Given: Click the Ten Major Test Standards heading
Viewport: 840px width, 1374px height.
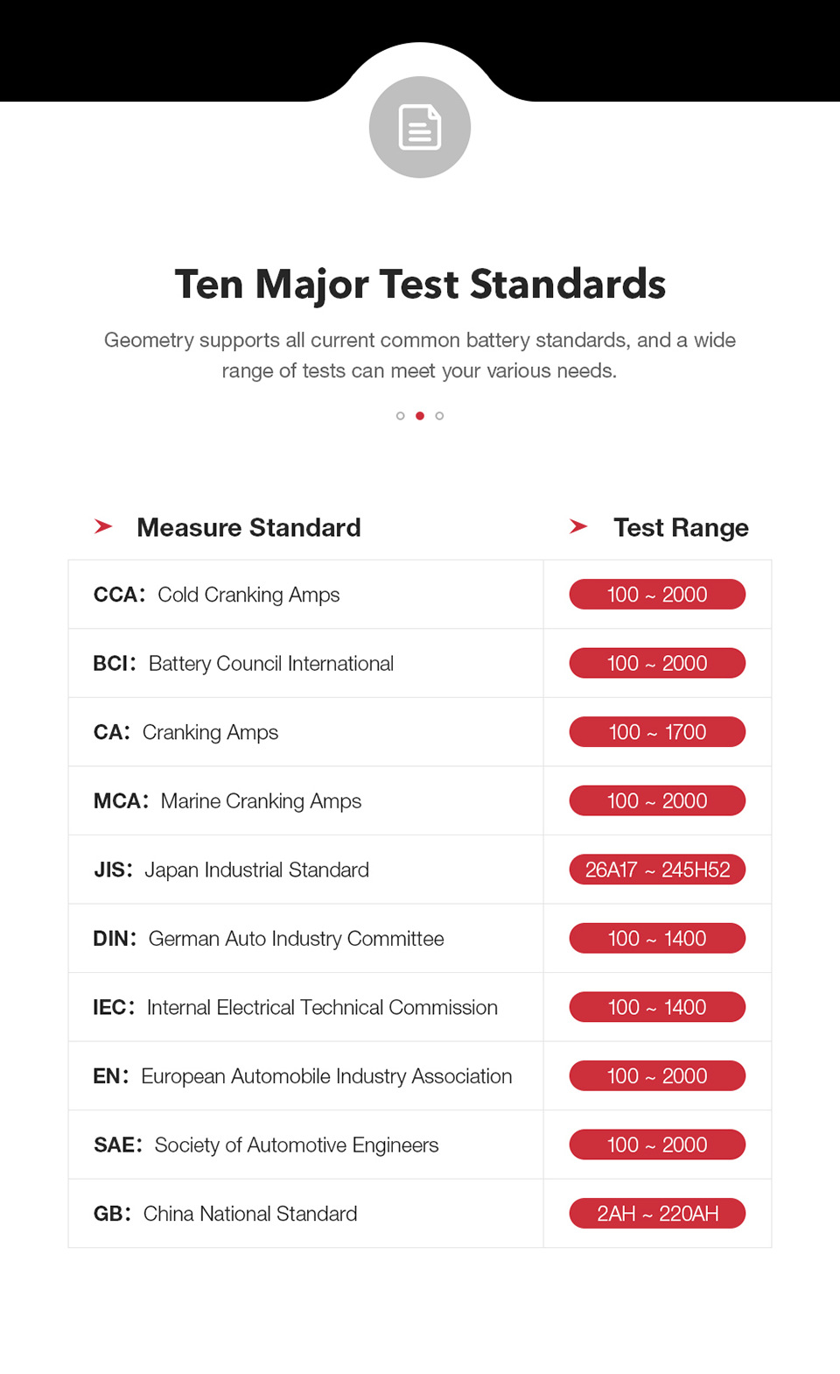Looking at the screenshot, I should [x=420, y=285].
